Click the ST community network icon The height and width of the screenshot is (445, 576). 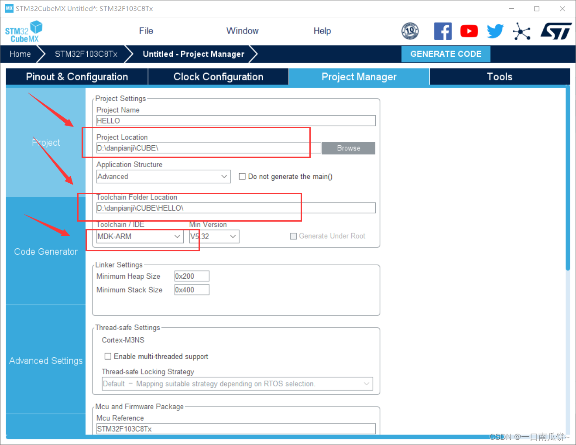click(x=521, y=31)
